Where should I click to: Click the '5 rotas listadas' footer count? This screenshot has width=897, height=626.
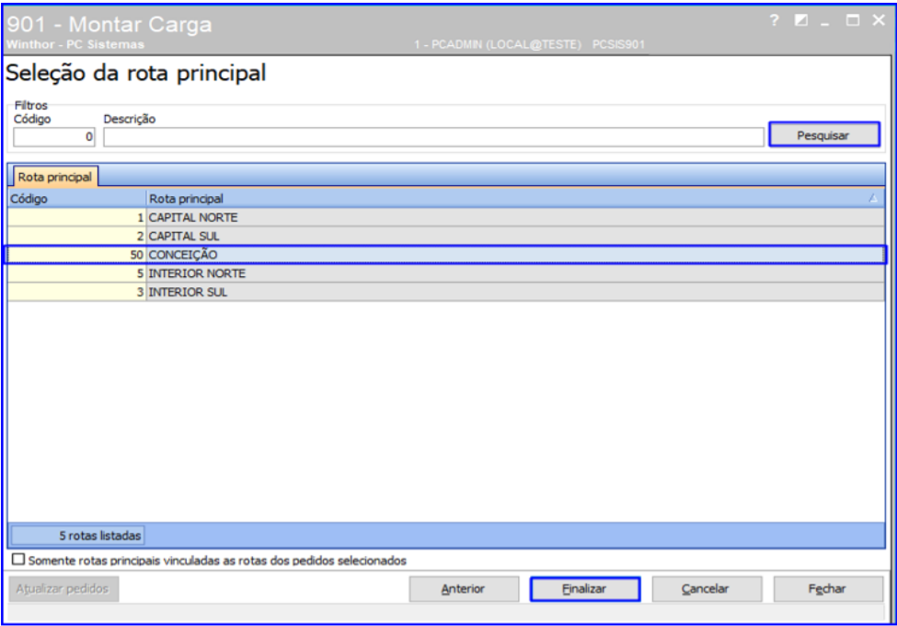coord(78,536)
